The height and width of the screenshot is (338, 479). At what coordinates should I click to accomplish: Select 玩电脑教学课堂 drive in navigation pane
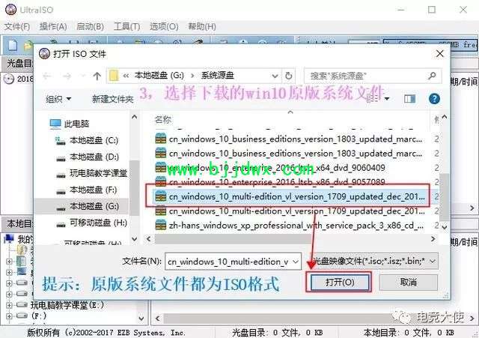coord(91,173)
